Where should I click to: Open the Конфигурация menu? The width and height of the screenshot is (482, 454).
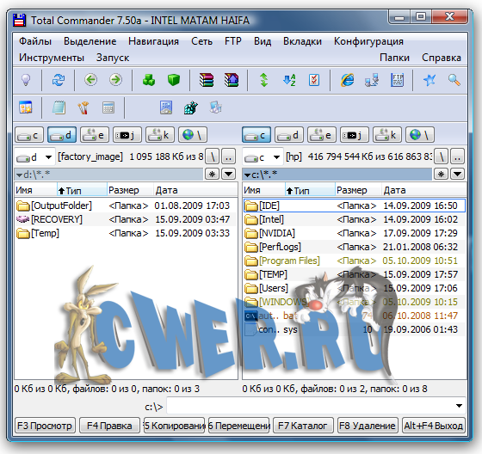coord(368,41)
